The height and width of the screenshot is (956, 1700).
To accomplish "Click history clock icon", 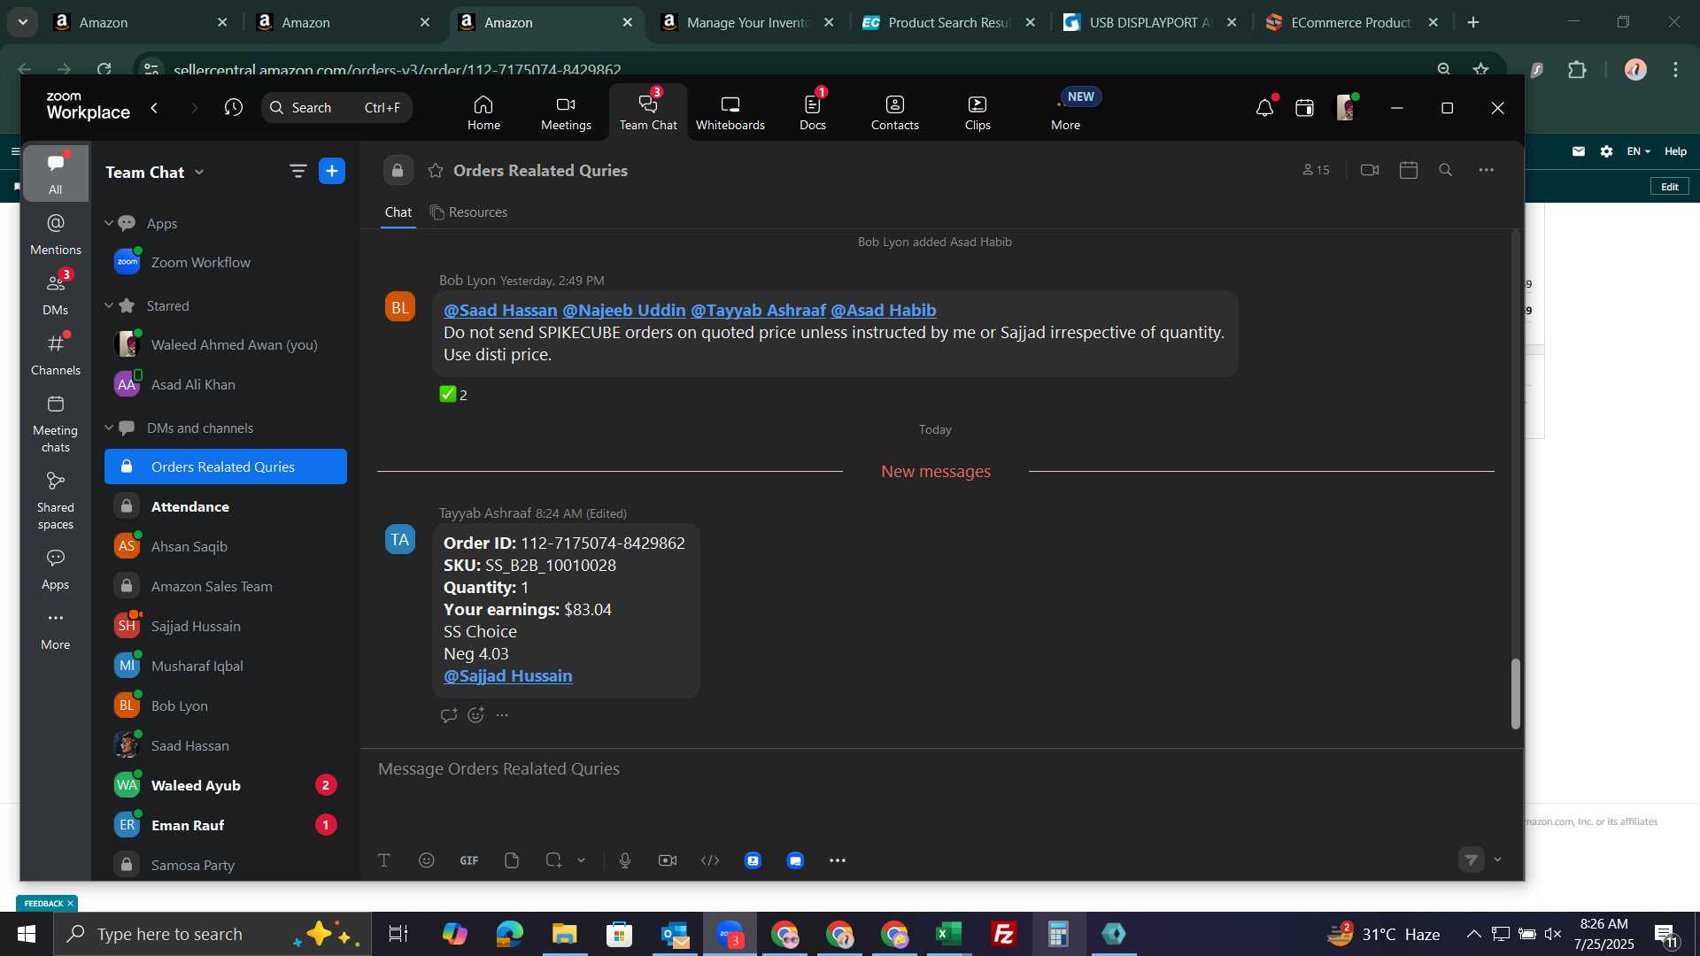I will pyautogui.click(x=234, y=108).
